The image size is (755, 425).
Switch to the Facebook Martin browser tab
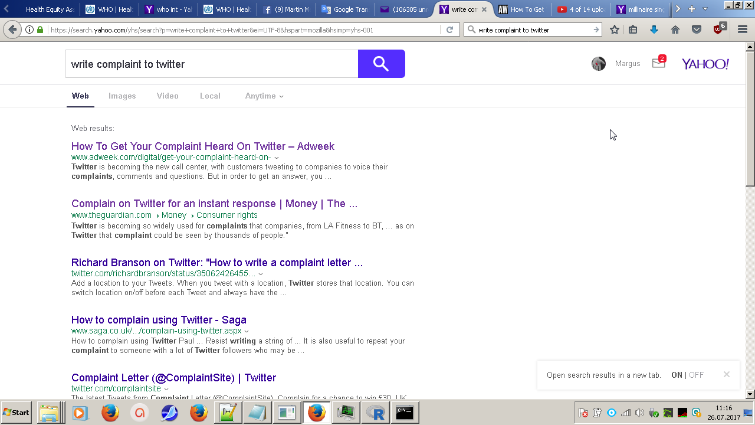coord(285,9)
